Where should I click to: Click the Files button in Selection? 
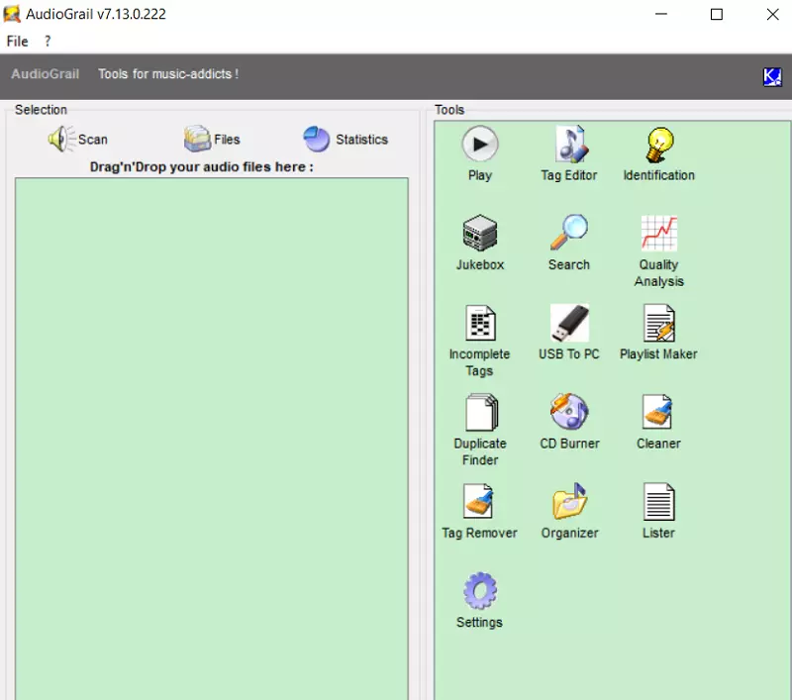213,140
